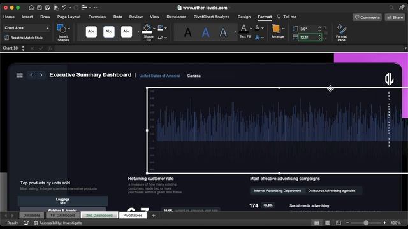Click the Arrange icon
The width and height of the screenshot is (408, 229).
276,29
